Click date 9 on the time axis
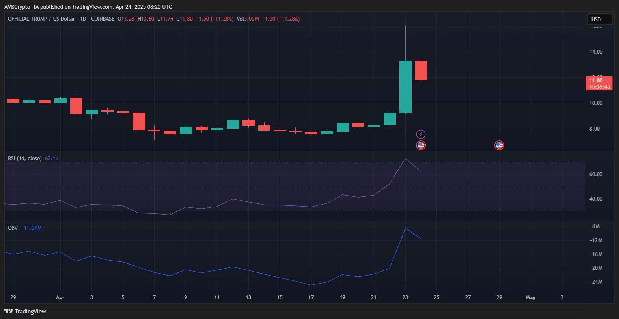 (186, 297)
